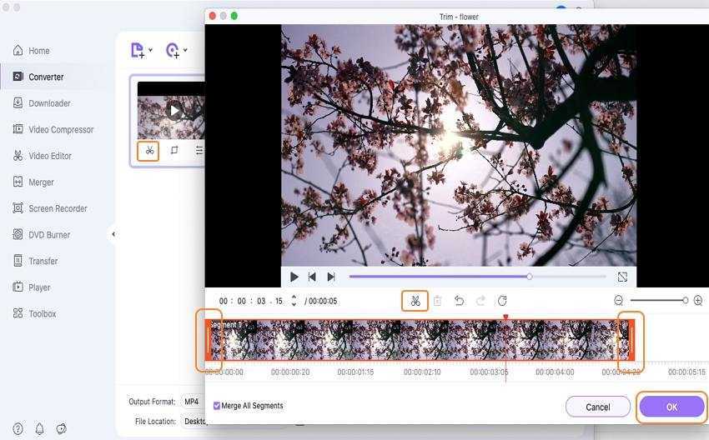Image resolution: width=709 pixels, height=440 pixels.
Task: Play the flower video preview
Action: (294, 277)
